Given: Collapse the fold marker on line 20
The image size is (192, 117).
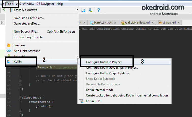Looking at the screenshot, I should click(x=20, y=110).
